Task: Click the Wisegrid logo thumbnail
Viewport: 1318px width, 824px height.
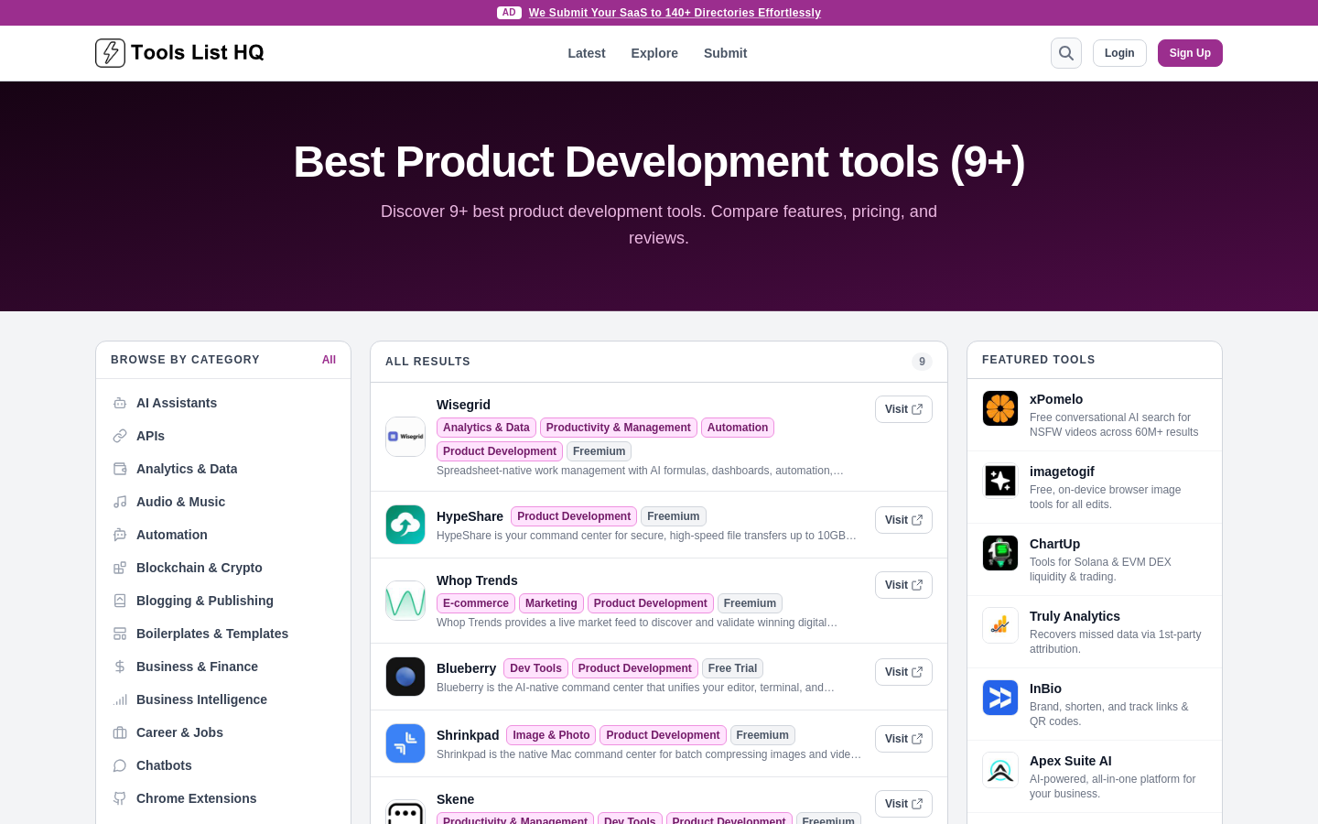Action: [405, 437]
